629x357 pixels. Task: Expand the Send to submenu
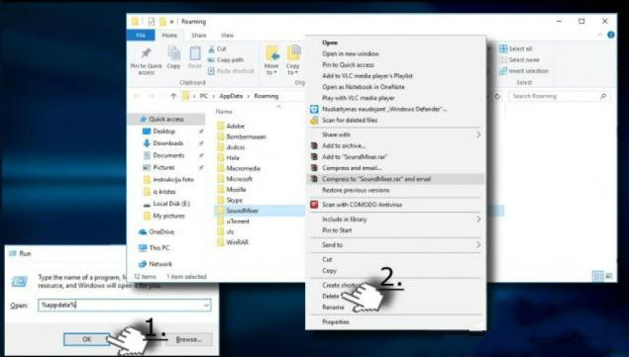(x=396, y=245)
